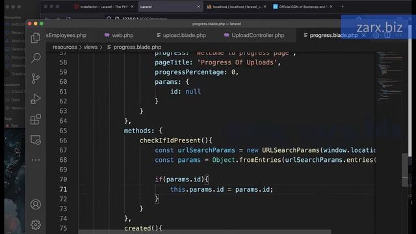The width and height of the screenshot is (416, 234).
Task: Close the progress.blade.php editor tab
Action: (x=364, y=35)
